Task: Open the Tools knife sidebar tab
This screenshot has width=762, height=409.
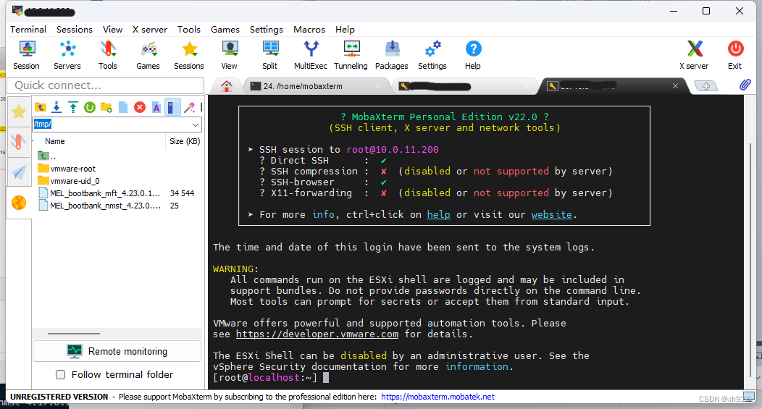Action: pyautogui.click(x=19, y=141)
